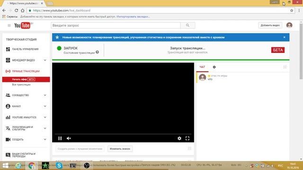Click the Создать camera icon
The height and width of the screenshot is (170, 303).
pos(8,139)
